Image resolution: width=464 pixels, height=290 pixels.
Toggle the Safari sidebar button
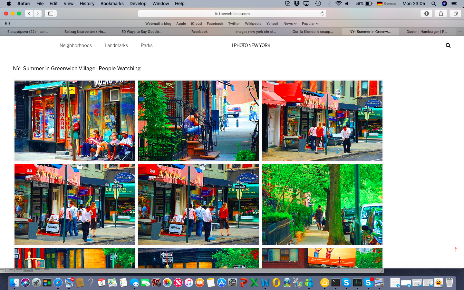[x=51, y=14]
